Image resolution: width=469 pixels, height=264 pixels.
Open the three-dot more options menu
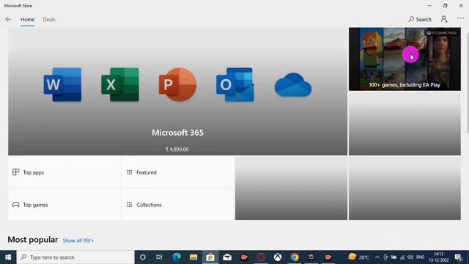(x=461, y=18)
